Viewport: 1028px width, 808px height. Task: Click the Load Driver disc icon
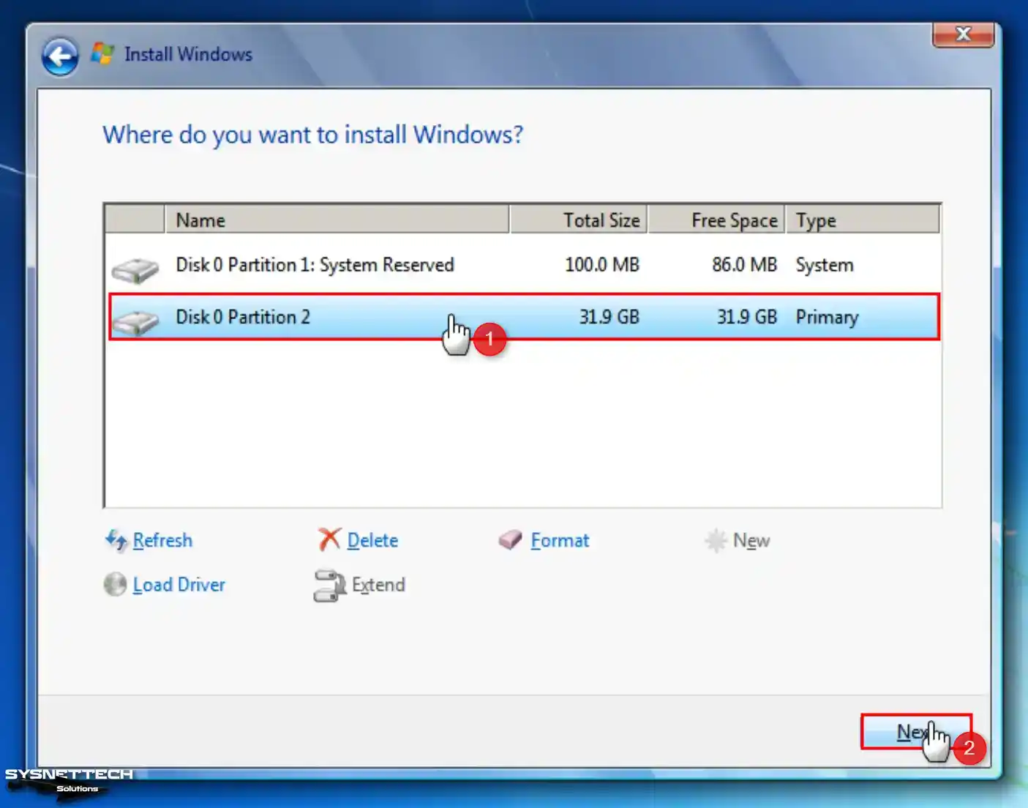point(115,584)
